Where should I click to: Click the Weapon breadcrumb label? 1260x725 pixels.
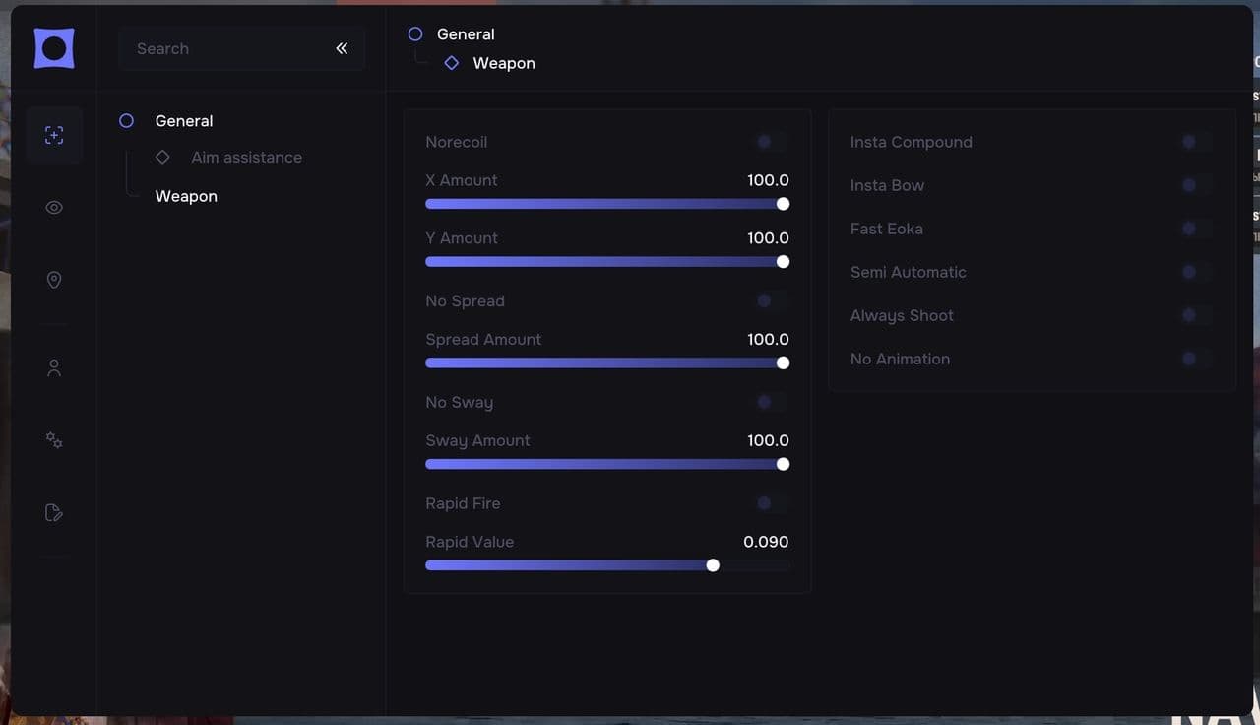[x=504, y=63]
